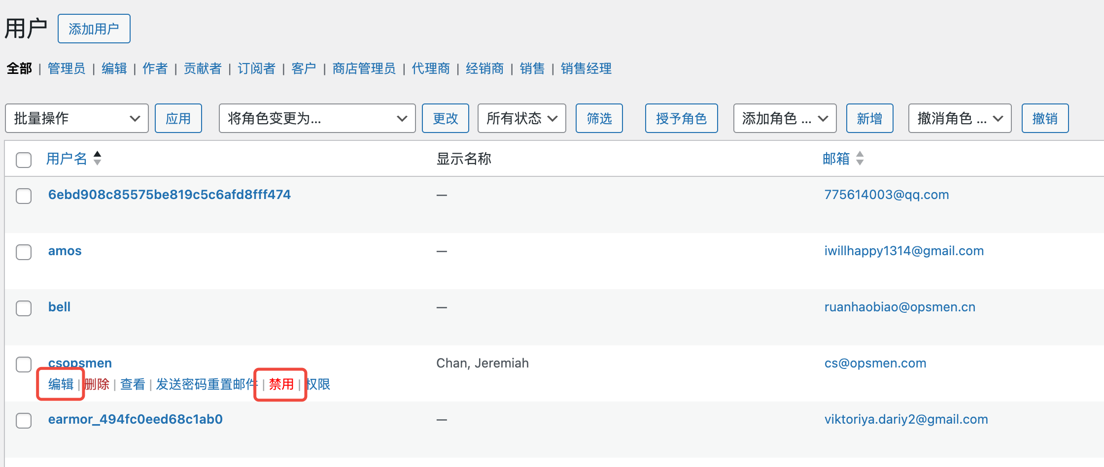Viewport: 1104px width, 467px height.
Task: Open email link cs@opsmen.com
Action: point(875,363)
